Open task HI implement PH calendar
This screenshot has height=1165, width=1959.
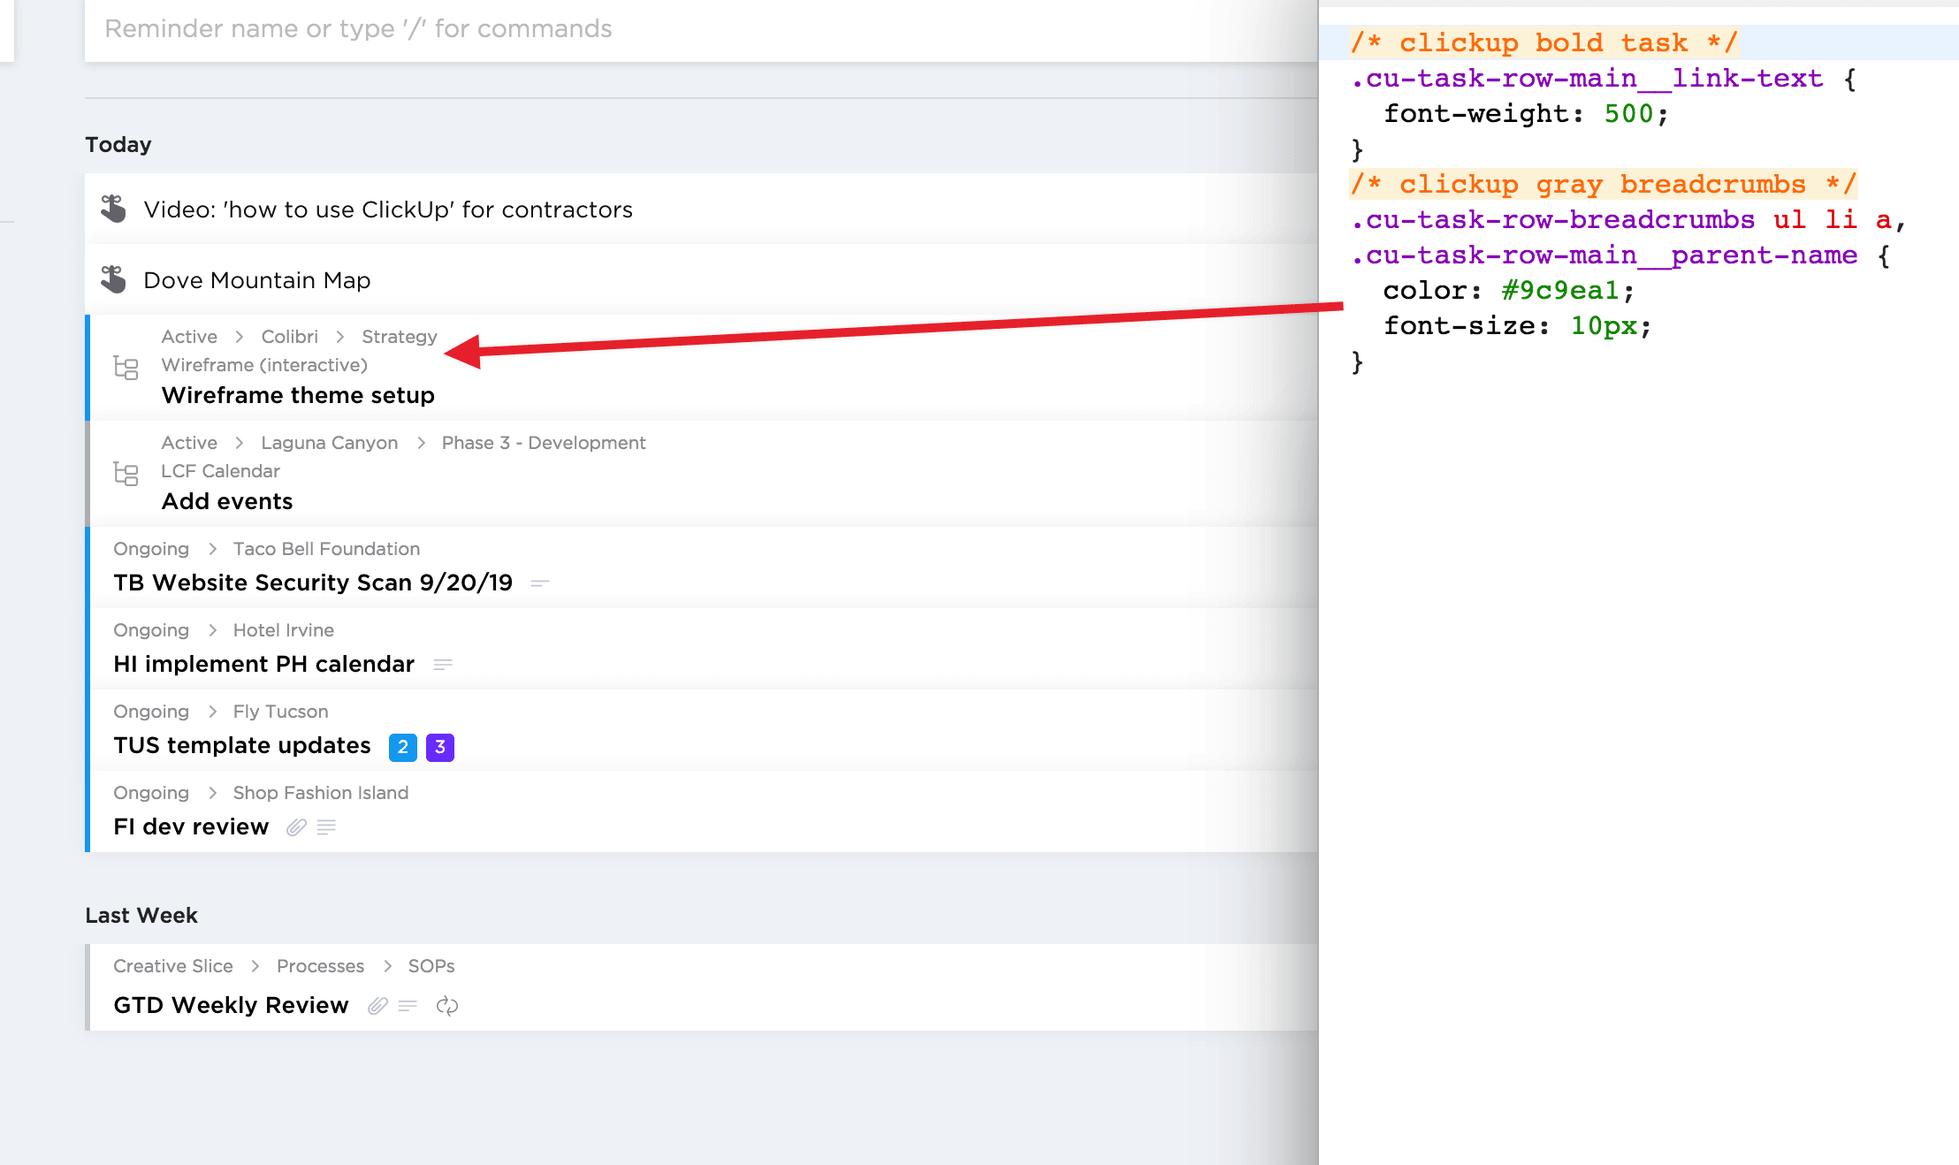coord(263,664)
